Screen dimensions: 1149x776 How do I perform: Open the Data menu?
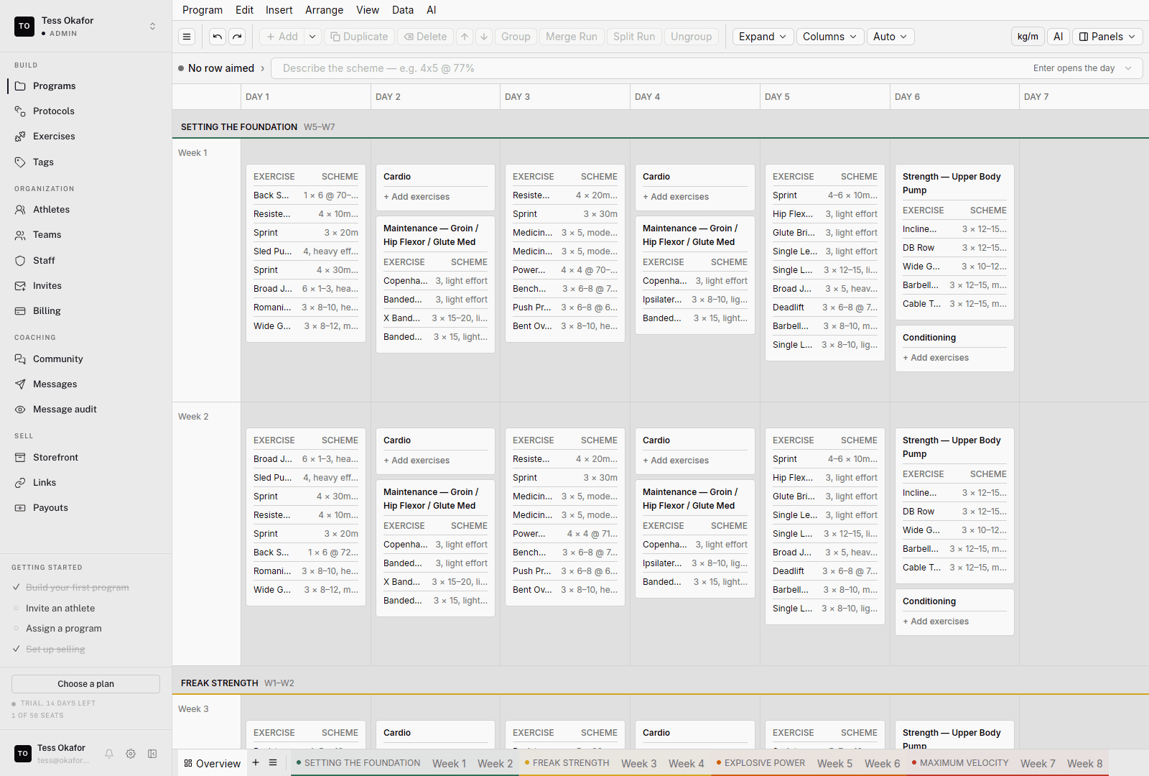(403, 10)
